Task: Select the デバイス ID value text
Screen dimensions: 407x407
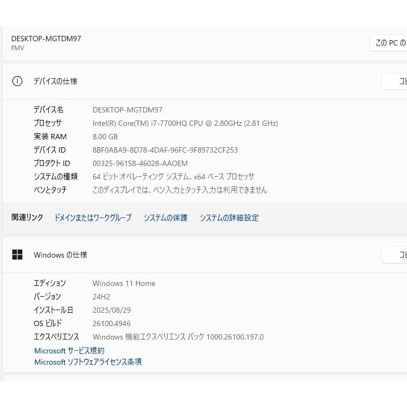Action: pos(165,150)
